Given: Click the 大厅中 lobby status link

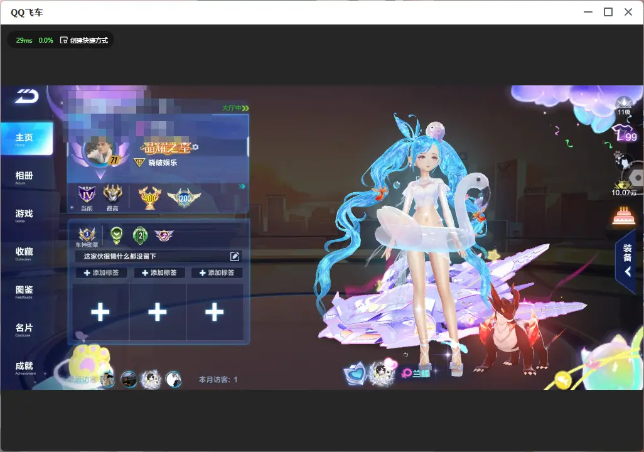Looking at the screenshot, I should pos(235,108).
